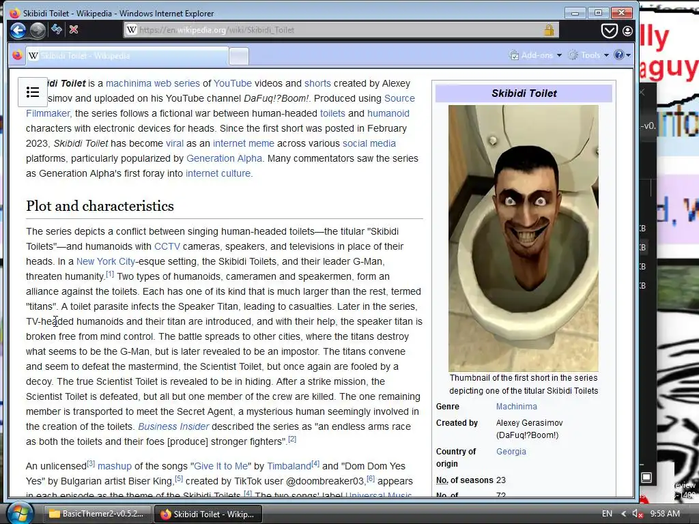The height and width of the screenshot is (524, 699).
Task: Open the humanoid link
Action: 388,114
